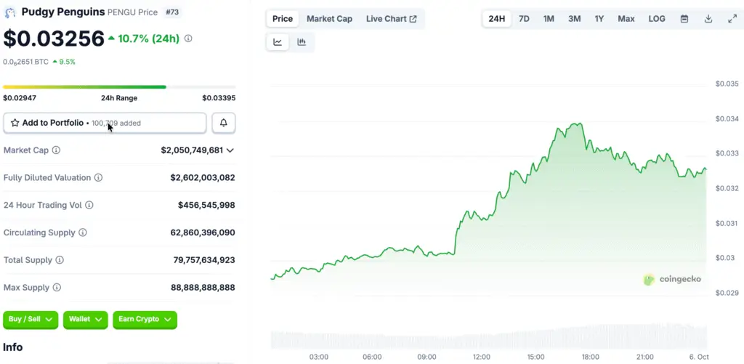The width and height of the screenshot is (744, 364).
Task: Click the Market Cap info icon
Action: pyautogui.click(x=57, y=150)
